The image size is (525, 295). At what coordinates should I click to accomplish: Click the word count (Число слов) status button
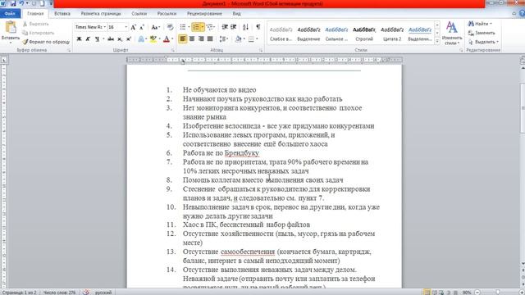pyautogui.click(x=60, y=293)
